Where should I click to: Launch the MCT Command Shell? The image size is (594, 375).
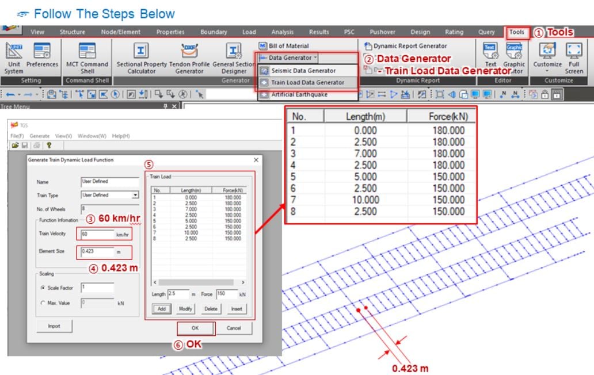(x=87, y=58)
